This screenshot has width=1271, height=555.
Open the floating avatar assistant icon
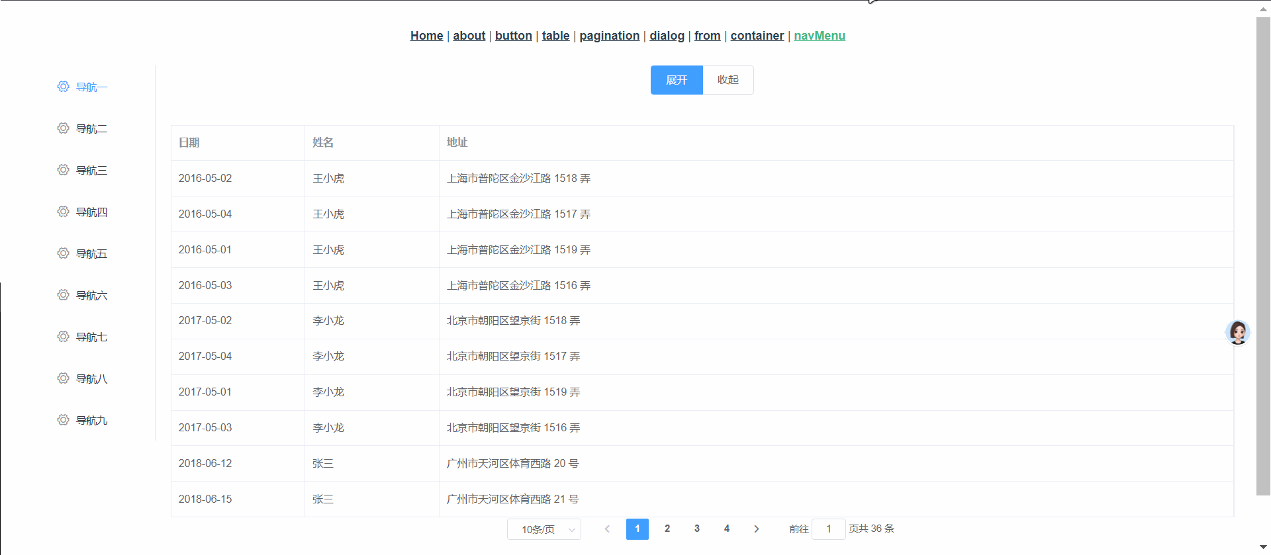(1237, 332)
